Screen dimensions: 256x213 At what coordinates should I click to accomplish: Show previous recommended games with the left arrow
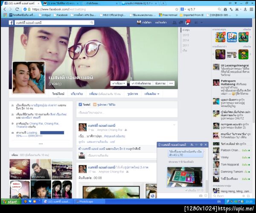pyautogui.click(x=213, y=54)
